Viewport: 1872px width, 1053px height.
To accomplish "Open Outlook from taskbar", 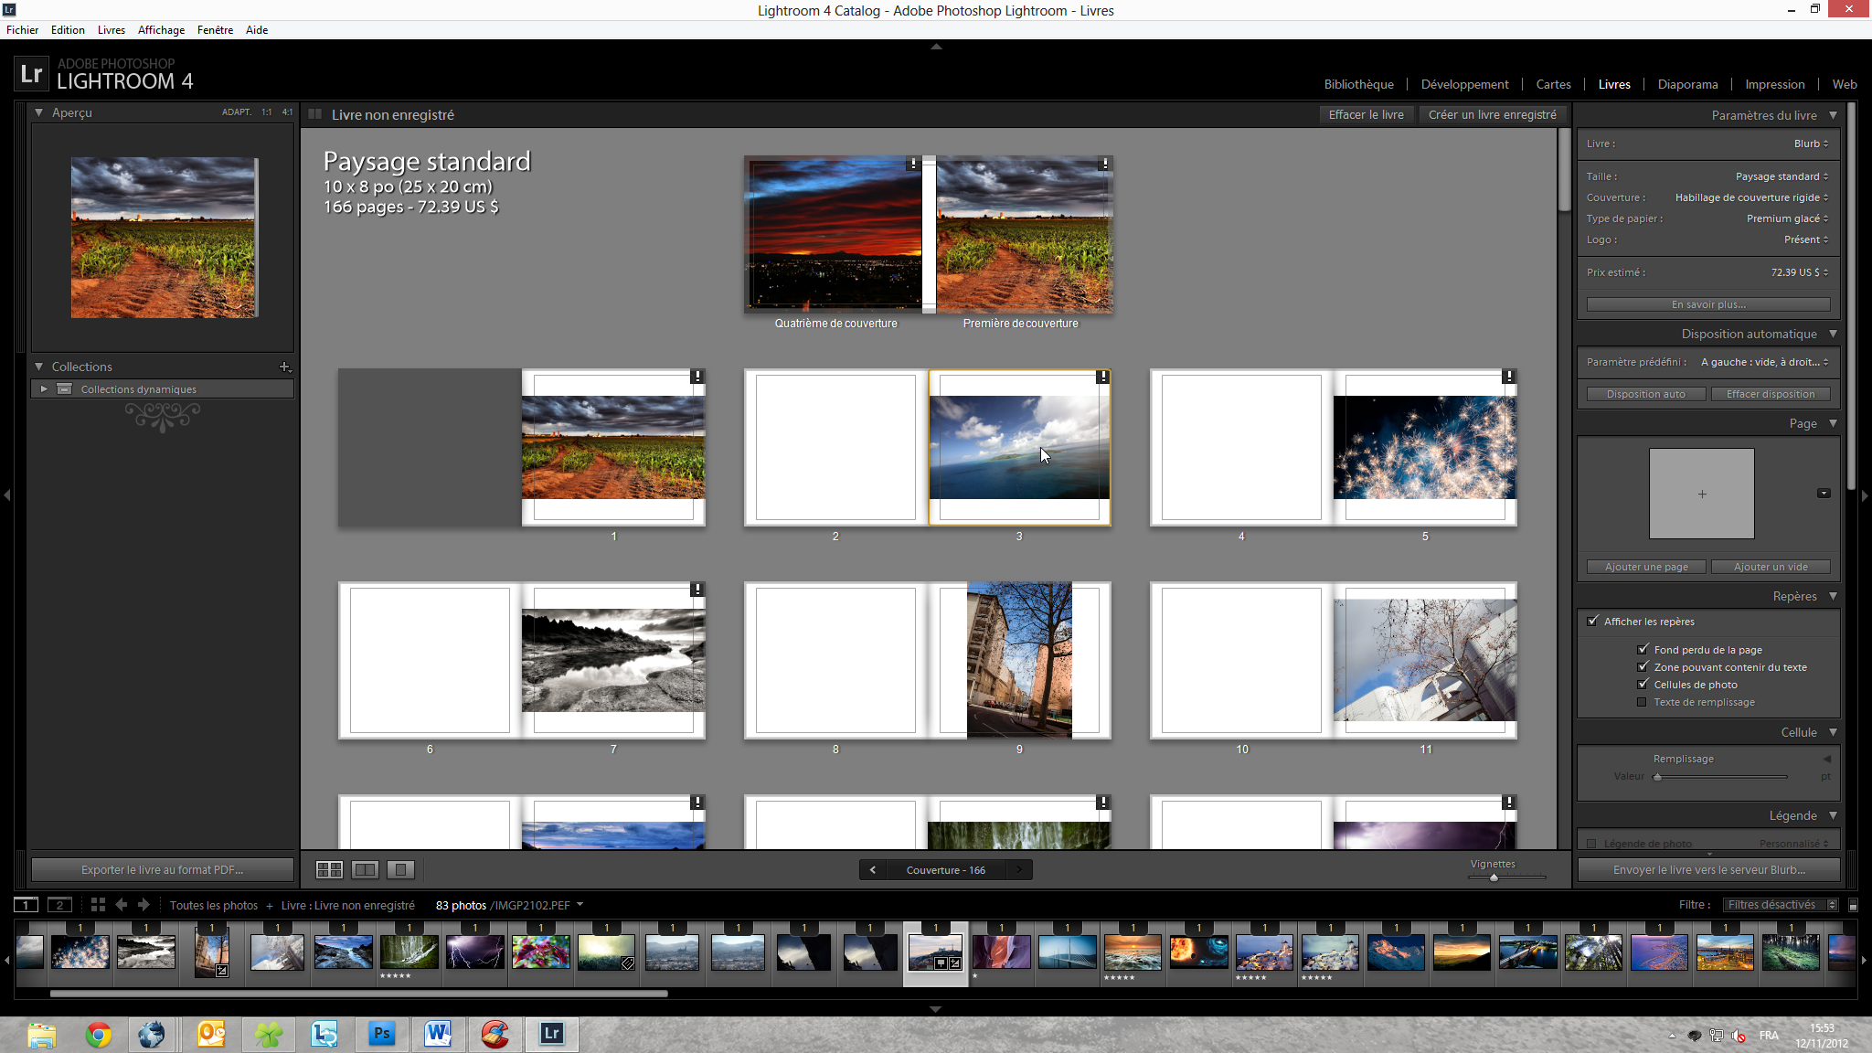I will [211, 1034].
